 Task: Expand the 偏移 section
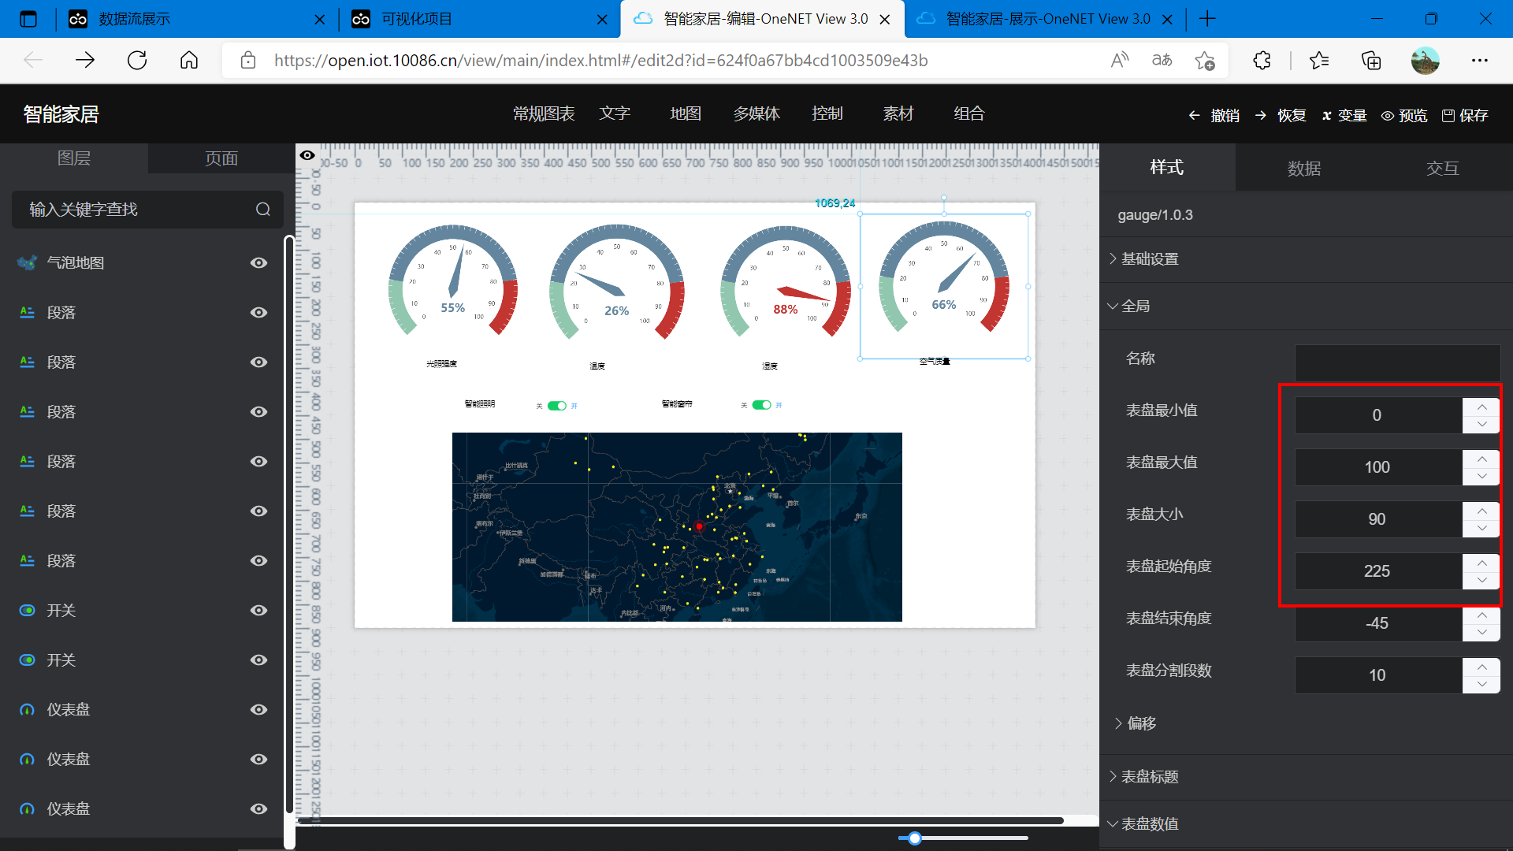1136,723
